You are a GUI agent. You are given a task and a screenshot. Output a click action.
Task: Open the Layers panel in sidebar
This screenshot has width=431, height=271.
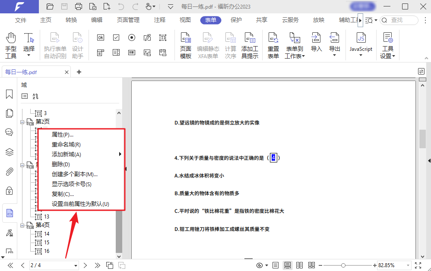(x=10, y=152)
